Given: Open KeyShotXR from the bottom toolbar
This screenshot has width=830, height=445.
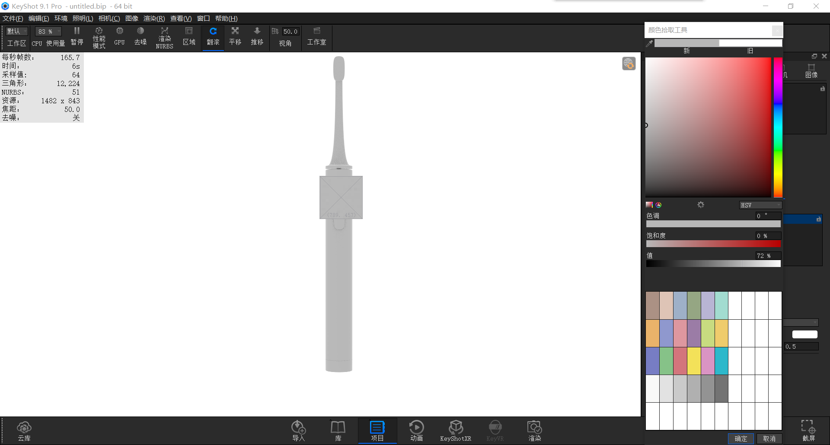Looking at the screenshot, I should coord(455,430).
